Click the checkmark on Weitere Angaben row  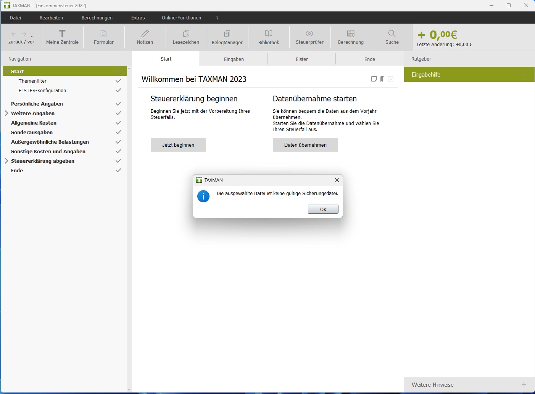pyautogui.click(x=118, y=113)
